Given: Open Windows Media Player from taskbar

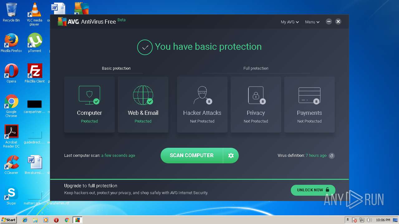Looking at the screenshot, I should tap(46, 220).
